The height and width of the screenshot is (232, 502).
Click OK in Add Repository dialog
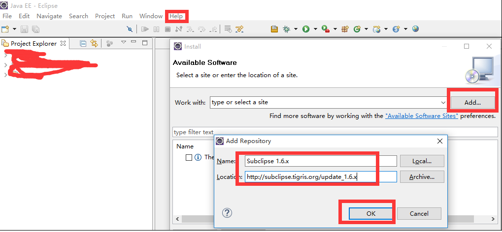(x=371, y=213)
